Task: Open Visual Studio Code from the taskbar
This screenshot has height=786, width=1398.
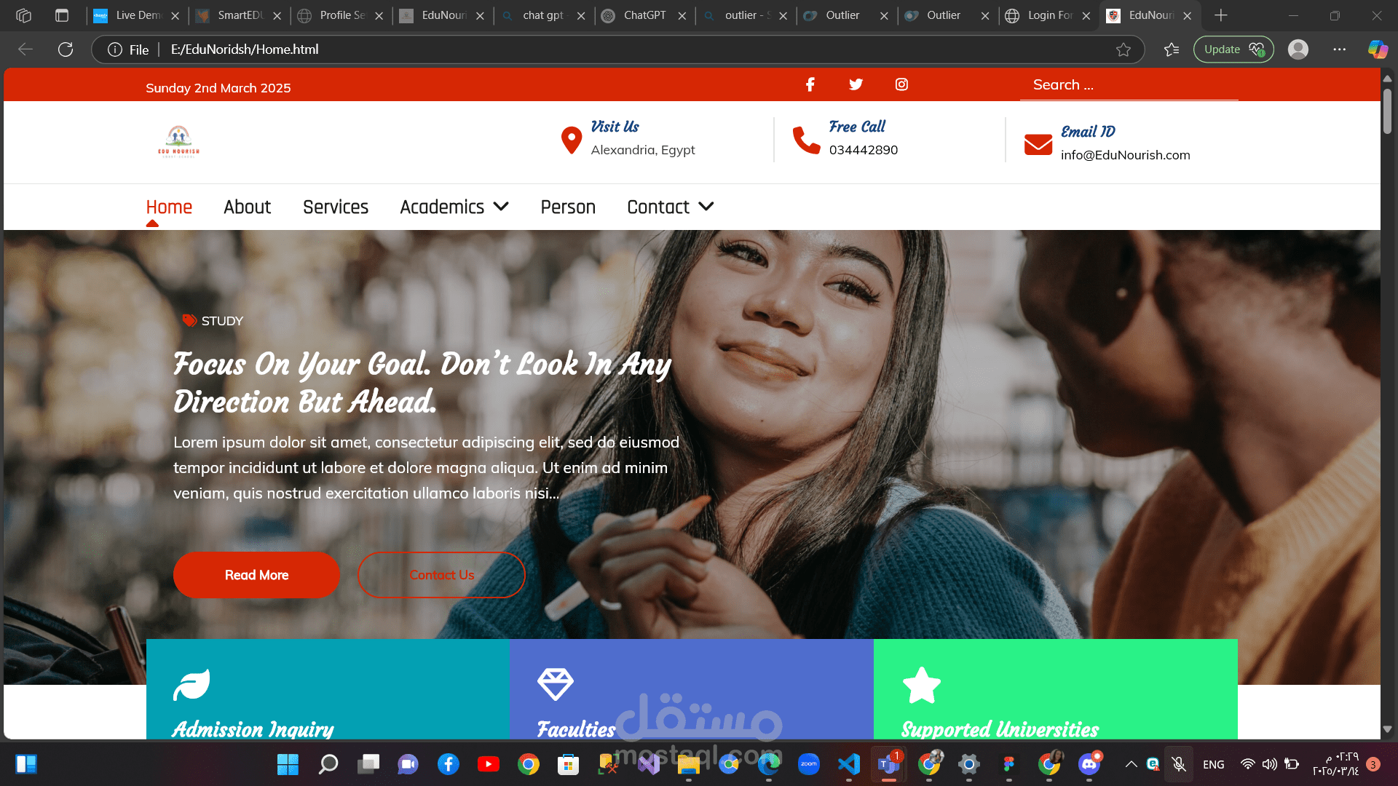Action: point(849,764)
